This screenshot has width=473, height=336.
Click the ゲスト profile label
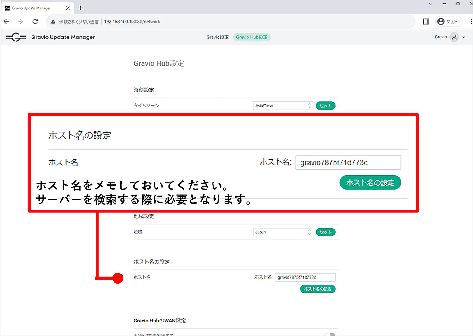click(x=452, y=21)
